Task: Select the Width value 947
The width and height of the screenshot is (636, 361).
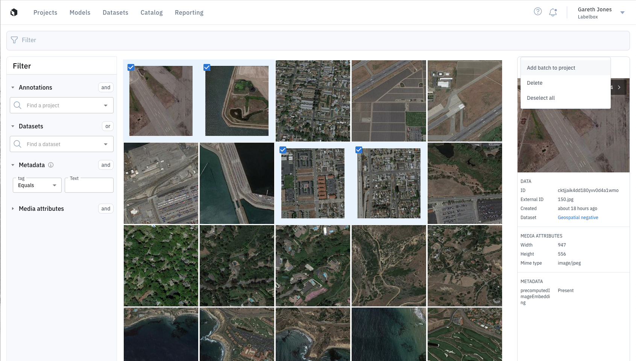Action: 562,245
